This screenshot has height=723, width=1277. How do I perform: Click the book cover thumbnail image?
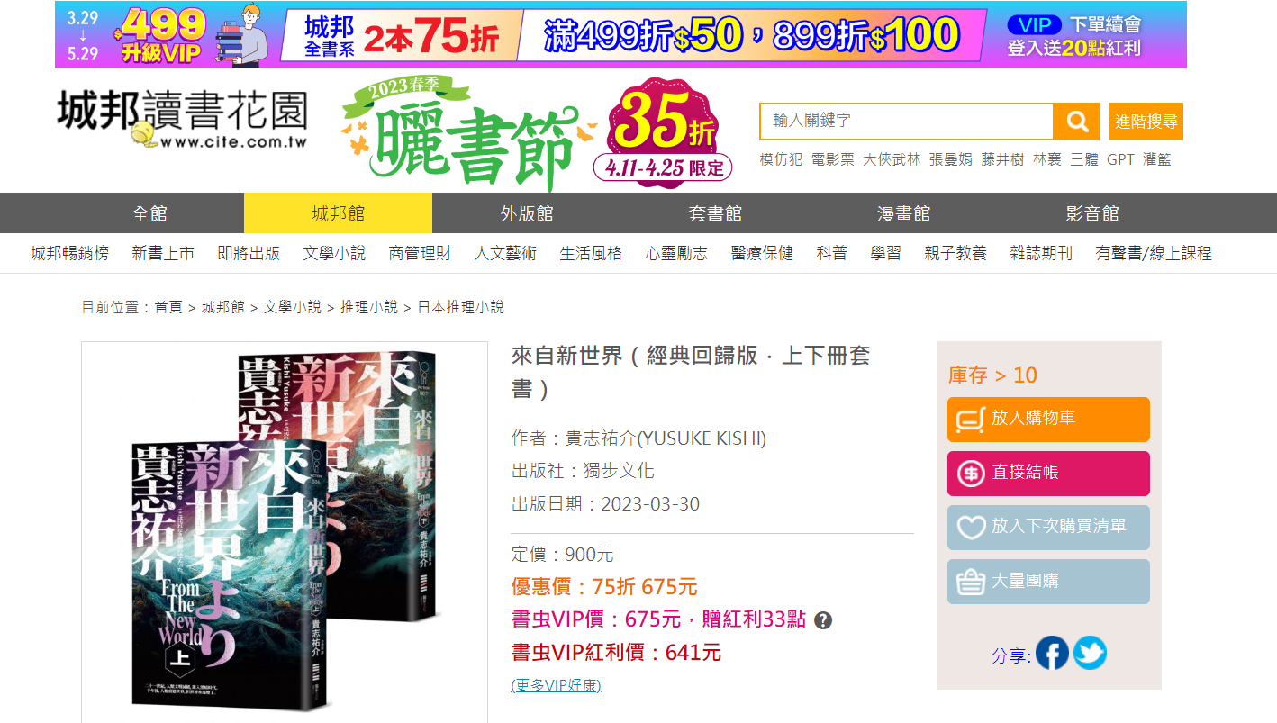click(x=285, y=531)
